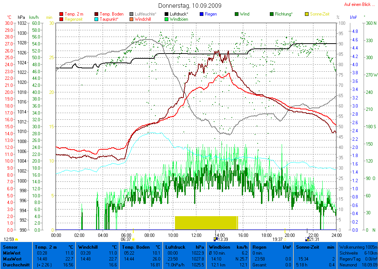Click the orange Windchill legend square
This screenshot has width=378, height=269.
click(132, 19)
